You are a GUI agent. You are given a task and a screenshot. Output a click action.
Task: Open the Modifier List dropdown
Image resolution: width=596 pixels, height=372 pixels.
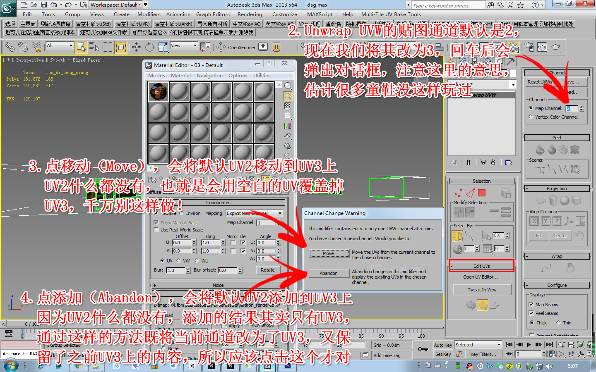[x=482, y=84]
